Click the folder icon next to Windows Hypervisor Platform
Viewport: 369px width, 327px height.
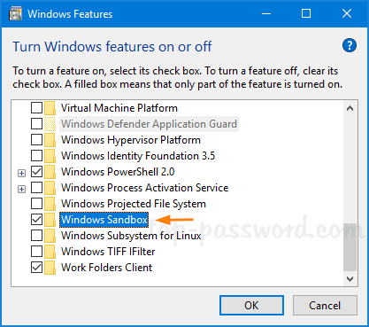point(50,140)
